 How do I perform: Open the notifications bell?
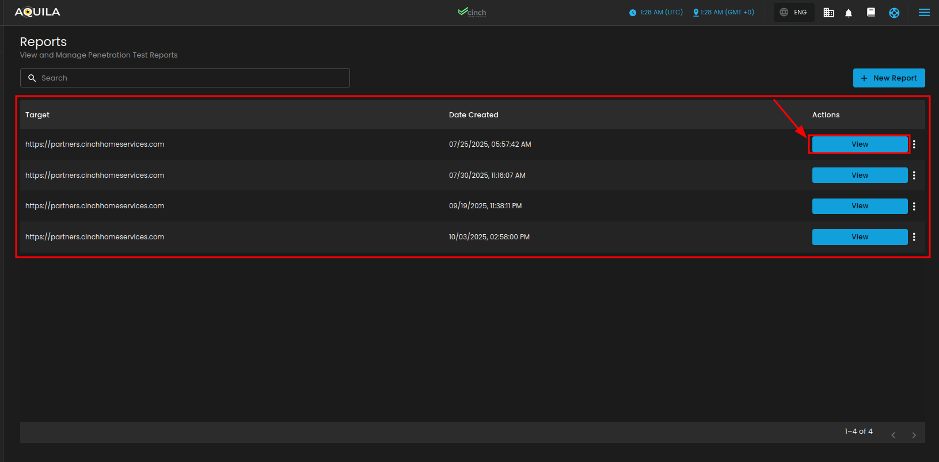point(848,13)
